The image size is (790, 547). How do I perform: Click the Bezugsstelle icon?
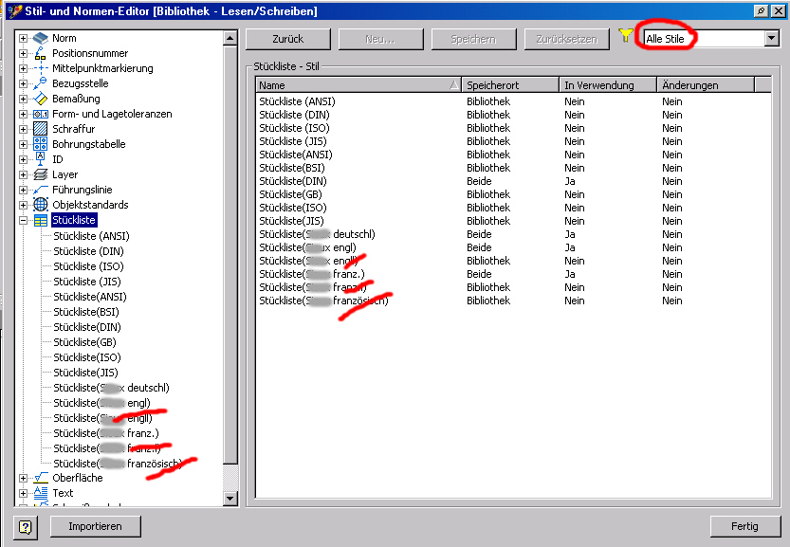[x=40, y=83]
